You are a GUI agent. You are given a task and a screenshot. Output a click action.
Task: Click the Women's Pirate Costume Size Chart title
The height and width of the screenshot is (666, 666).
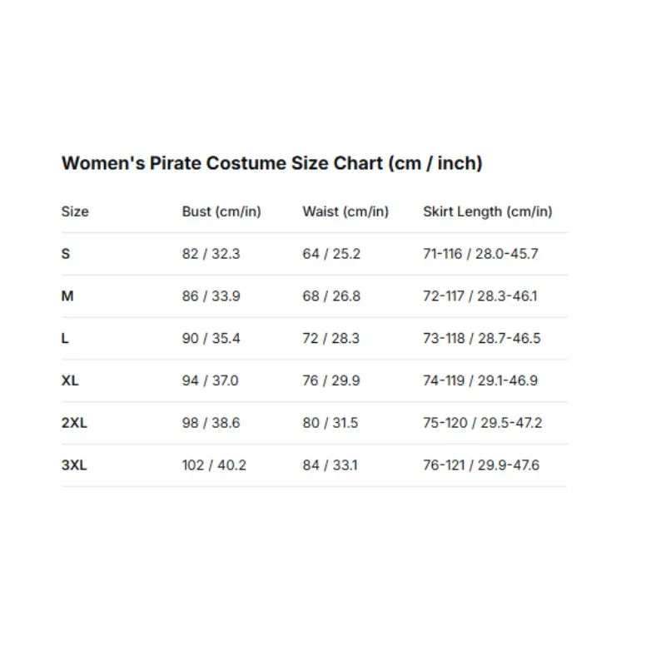tap(272, 163)
